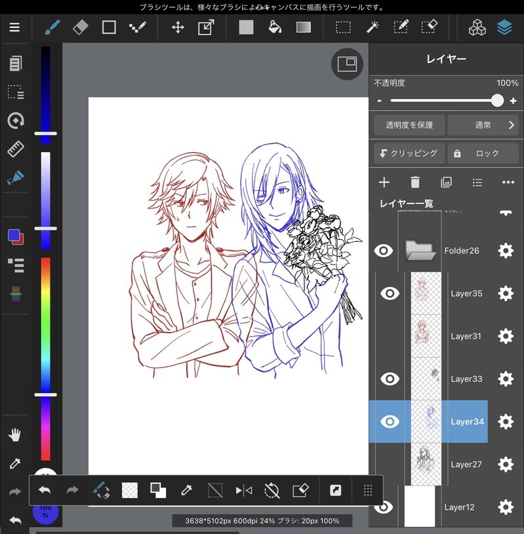Select the selection eraser tool

[429, 27]
